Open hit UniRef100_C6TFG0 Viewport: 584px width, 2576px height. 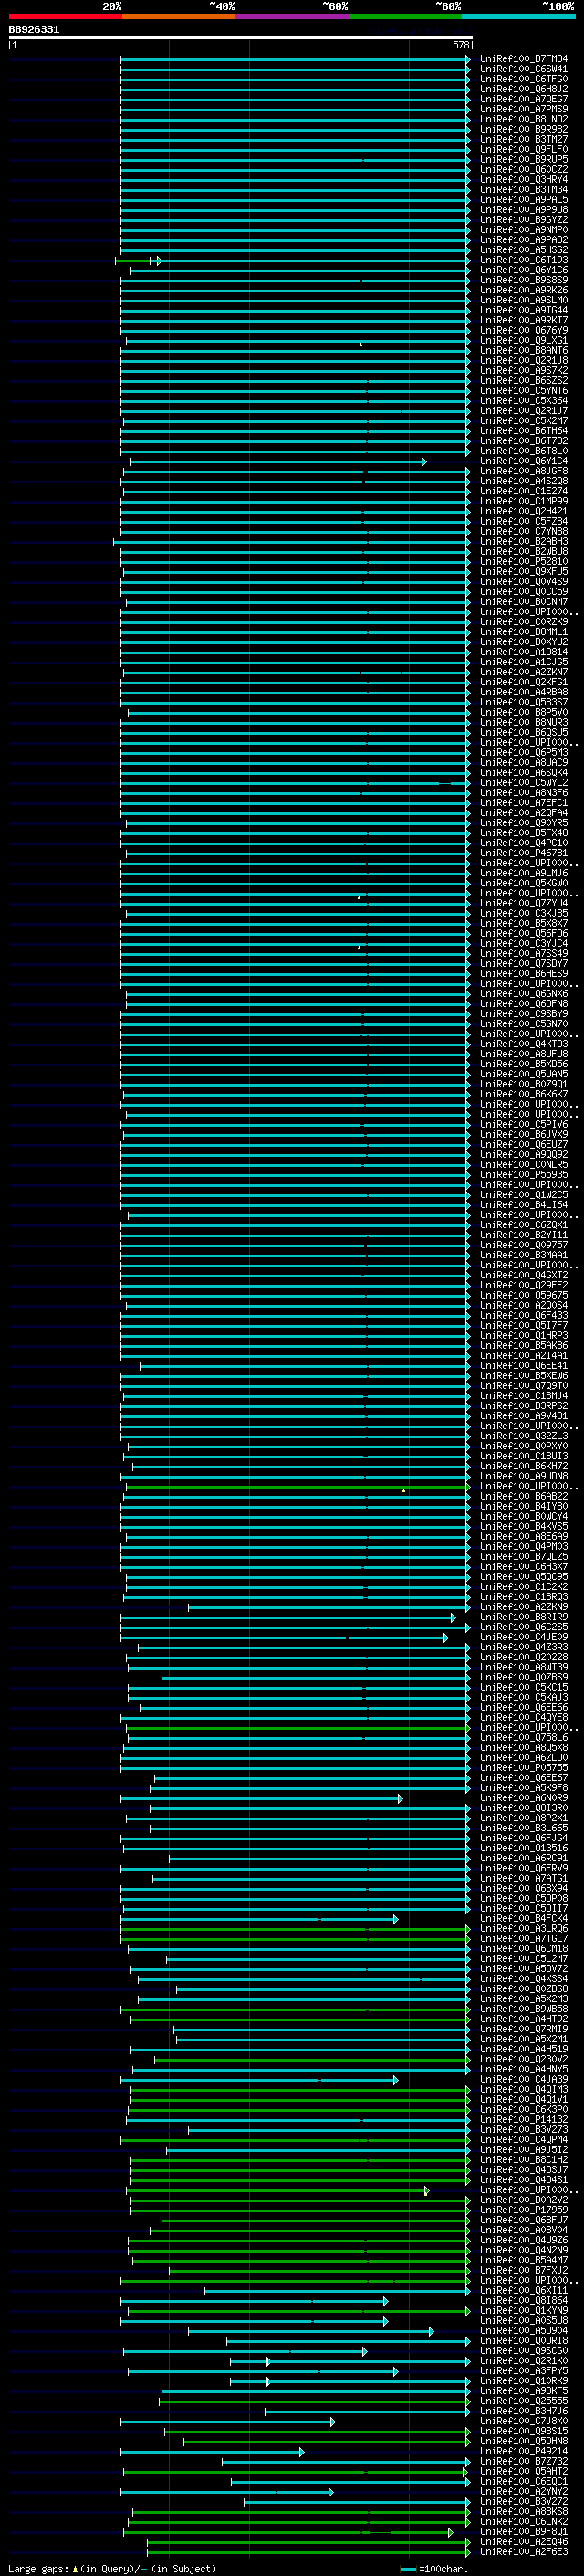[523, 79]
